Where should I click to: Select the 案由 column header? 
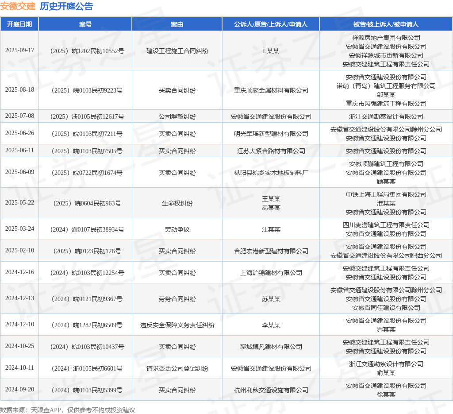[x=177, y=24]
